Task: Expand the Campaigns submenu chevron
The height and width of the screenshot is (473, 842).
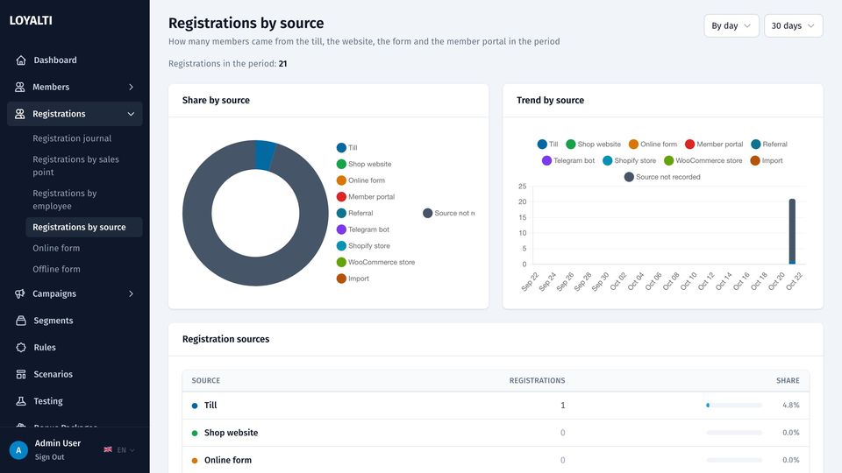Action: [x=131, y=293]
